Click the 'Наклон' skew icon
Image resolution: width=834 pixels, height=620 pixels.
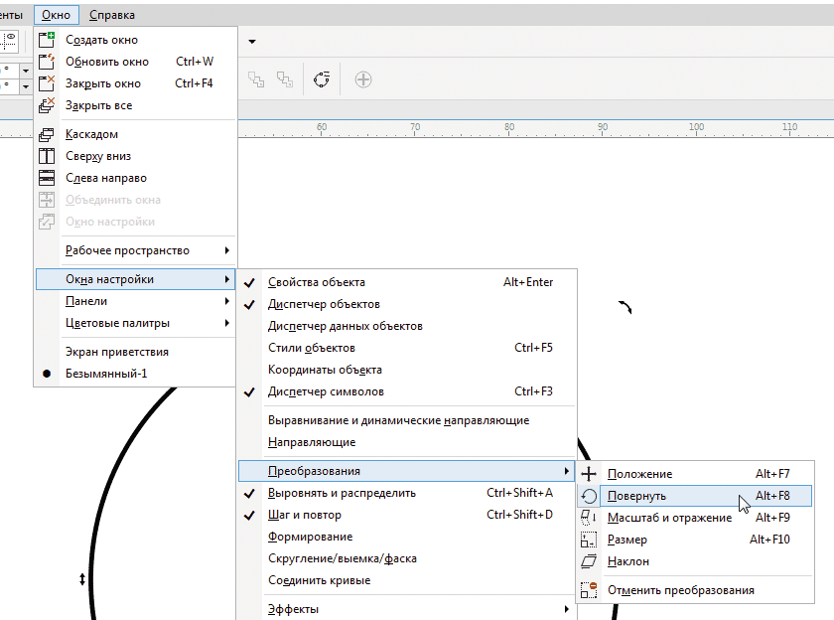coord(590,561)
